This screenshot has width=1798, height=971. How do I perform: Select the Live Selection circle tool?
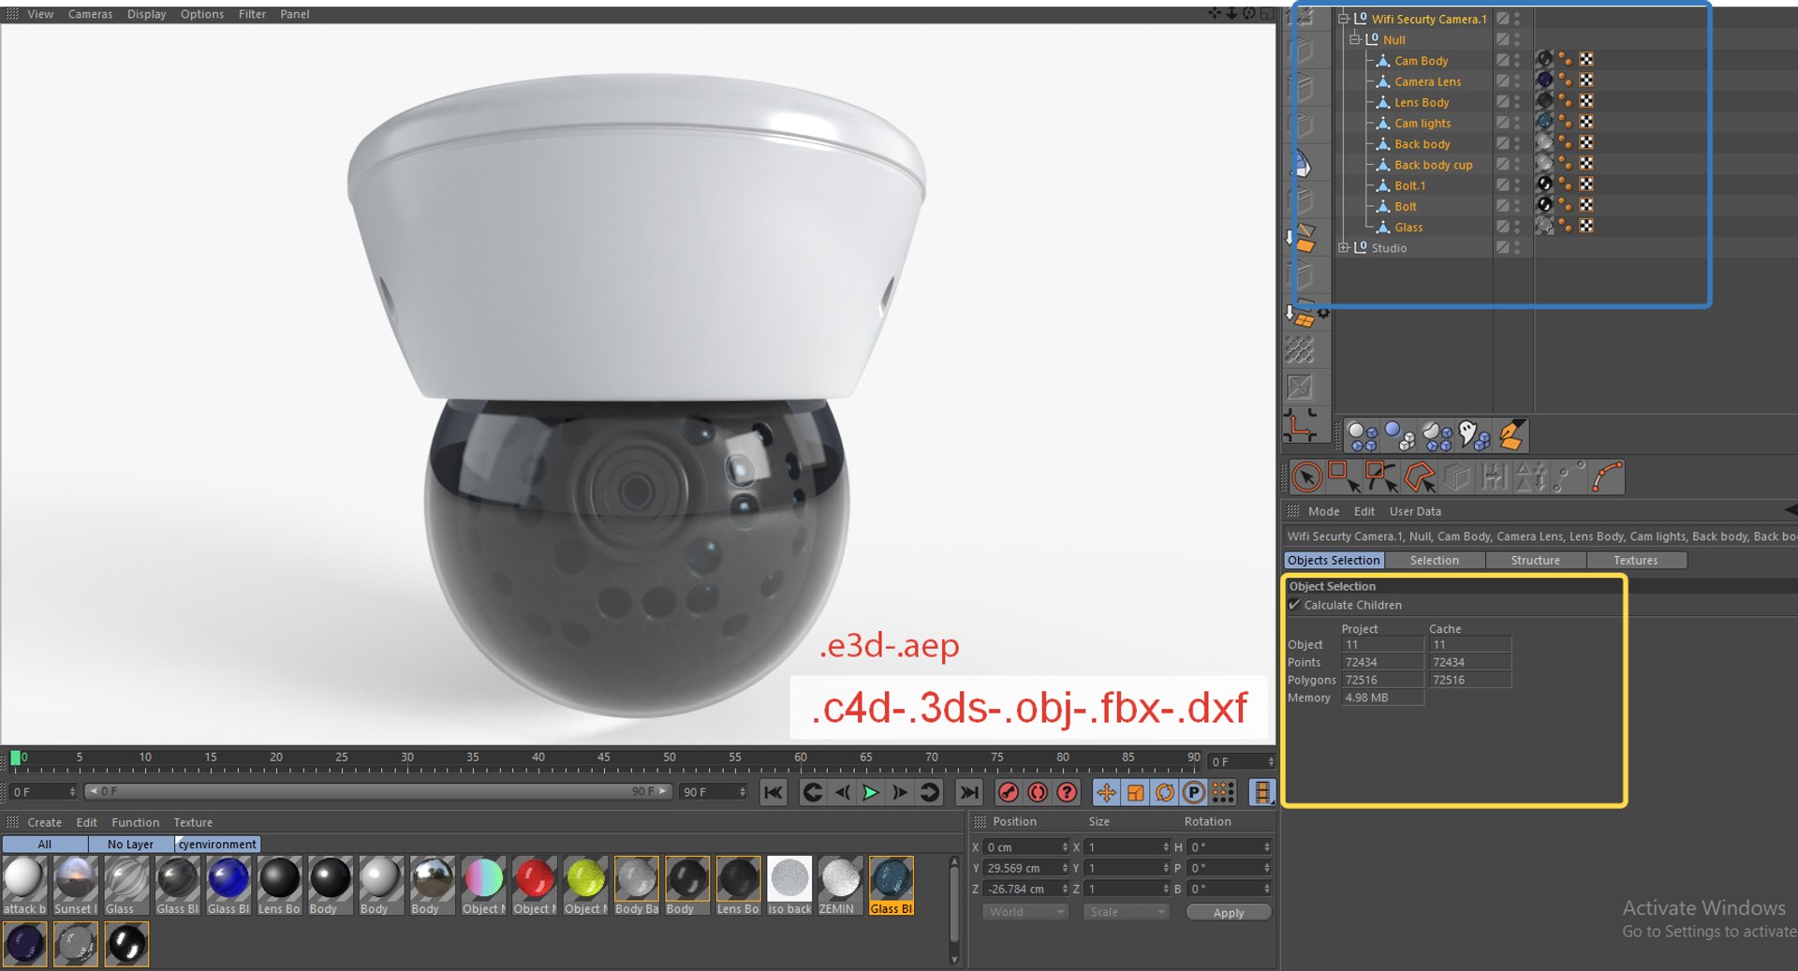[x=1307, y=477]
